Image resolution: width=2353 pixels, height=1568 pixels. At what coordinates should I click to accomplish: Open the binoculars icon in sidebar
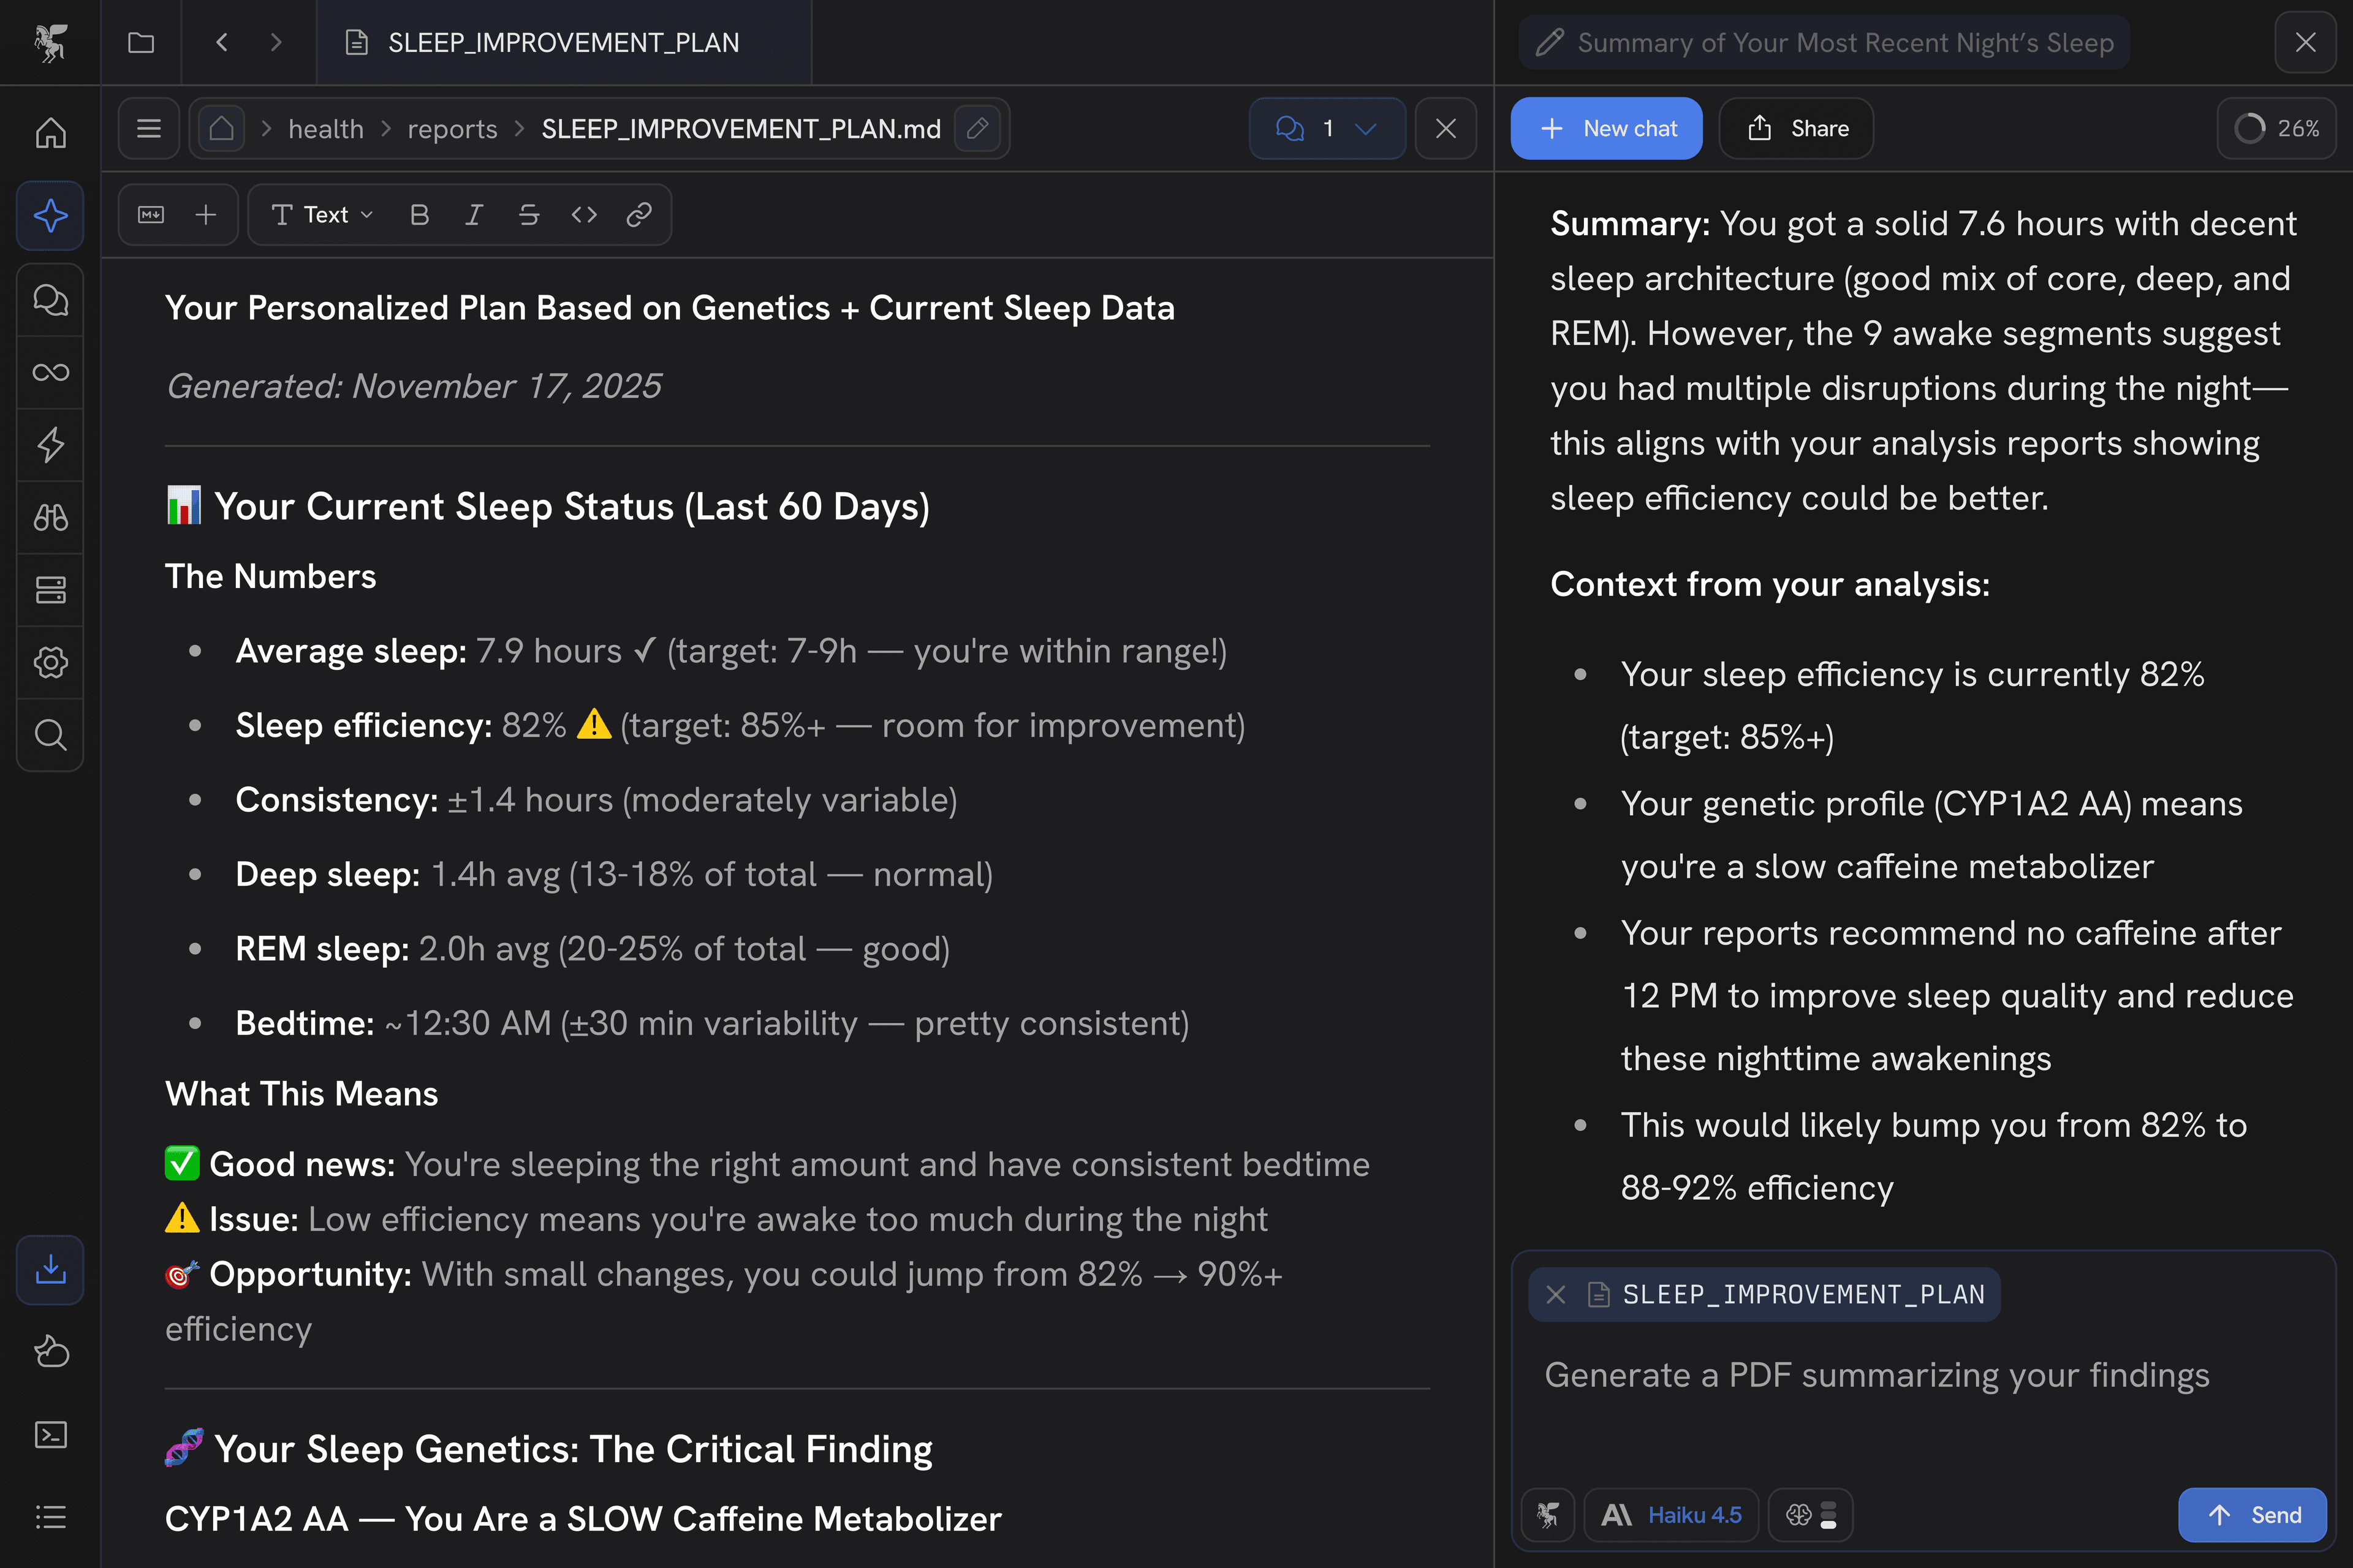tap(50, 517)
